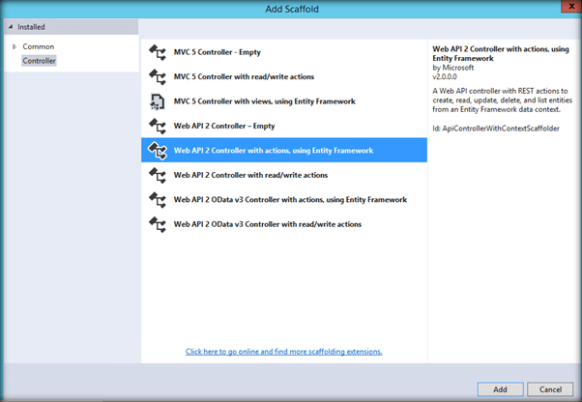This screenshot has width=582, height=402.
Task: Collapse the Installed tree section
Action: pyautogui.click(x=11, y=27)
